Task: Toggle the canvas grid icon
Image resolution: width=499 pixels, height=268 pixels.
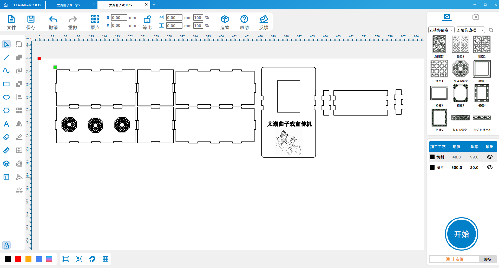Action: 106,259
